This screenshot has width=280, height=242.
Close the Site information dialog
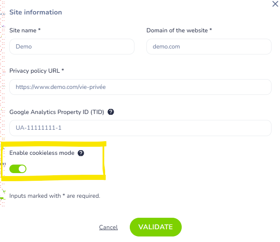(275, 4)
